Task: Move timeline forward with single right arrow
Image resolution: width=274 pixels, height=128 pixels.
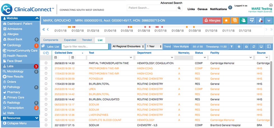Action: 266,30
